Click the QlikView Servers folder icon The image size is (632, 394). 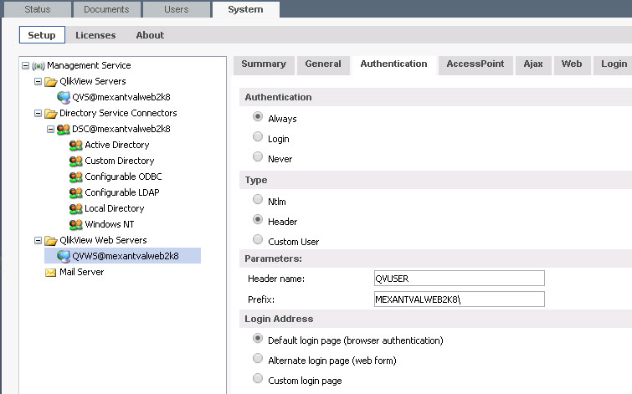pos(51,82)
